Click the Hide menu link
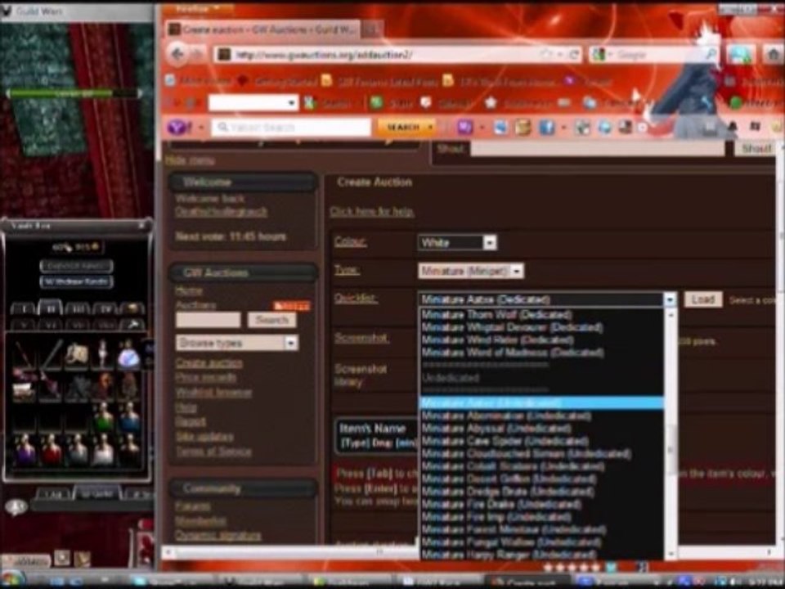 point(191,160)
